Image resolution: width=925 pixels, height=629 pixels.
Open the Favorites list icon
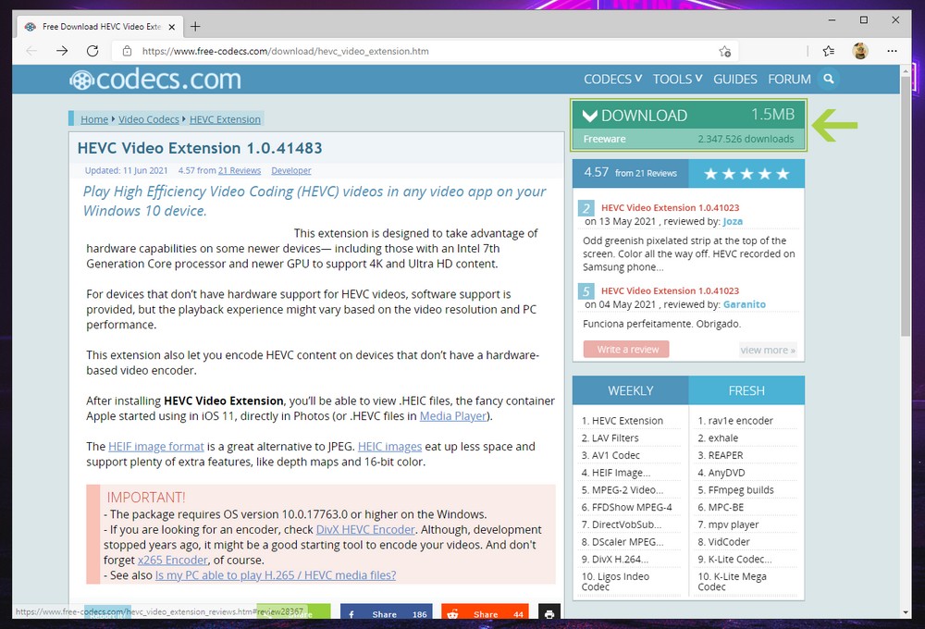[829, 51]
